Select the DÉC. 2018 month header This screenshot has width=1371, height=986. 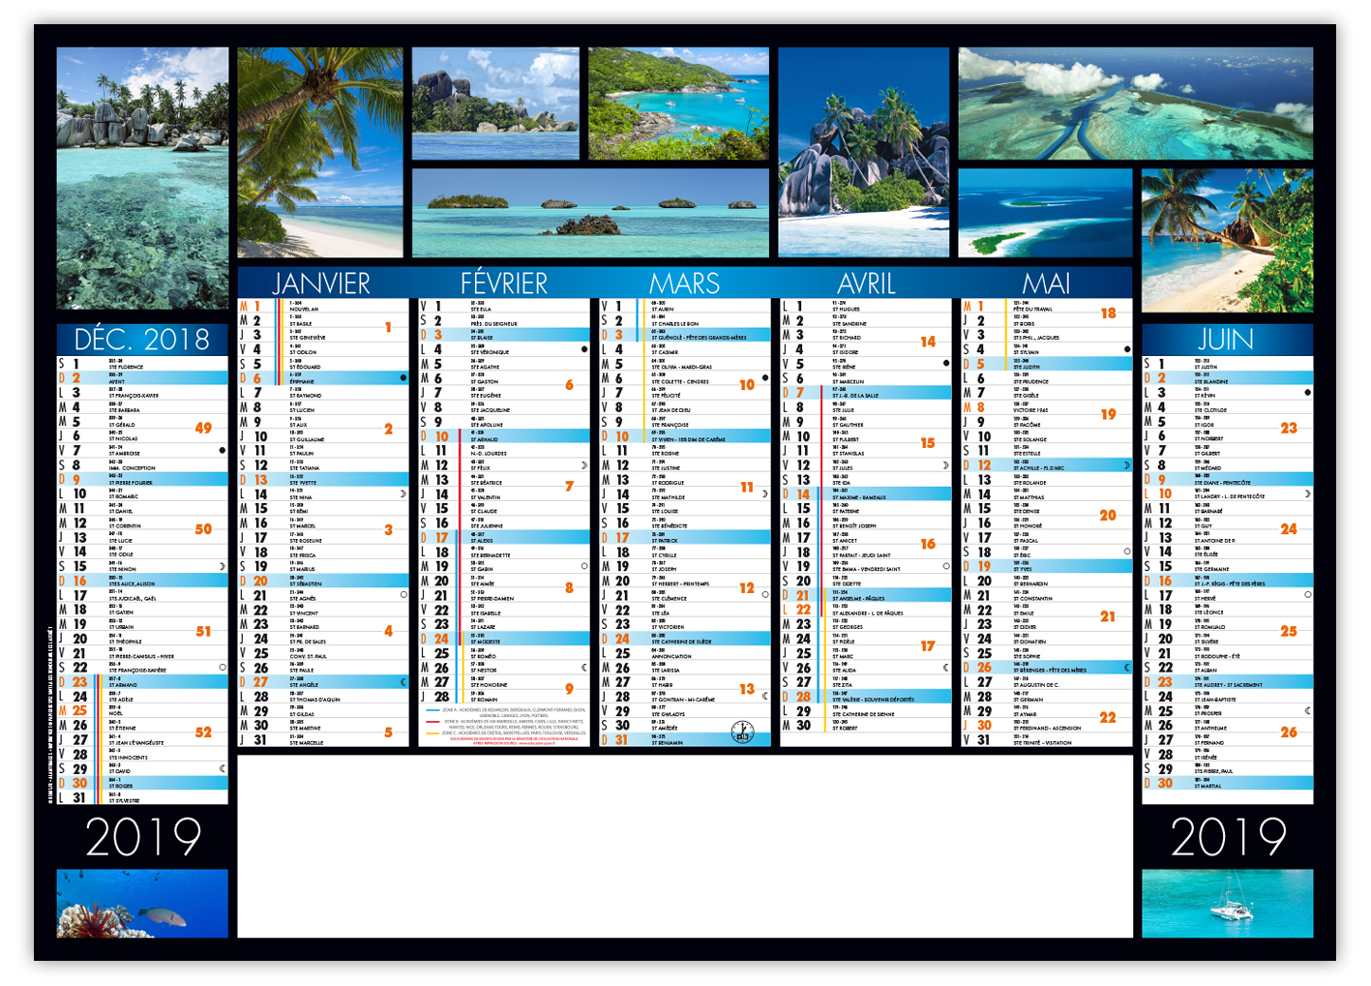pyautogui.click(x=142, y=339)
